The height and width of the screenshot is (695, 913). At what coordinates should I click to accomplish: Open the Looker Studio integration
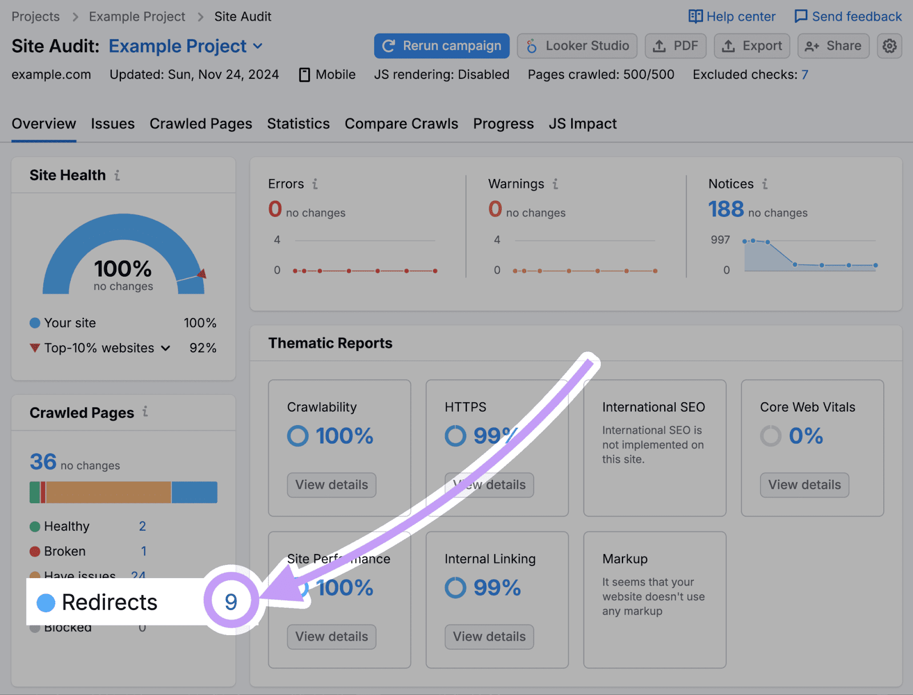click(x=577, y=46)
